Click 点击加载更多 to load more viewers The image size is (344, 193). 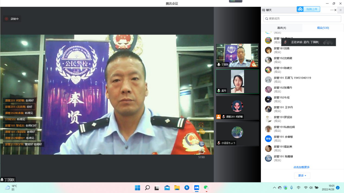coord(302,167)
